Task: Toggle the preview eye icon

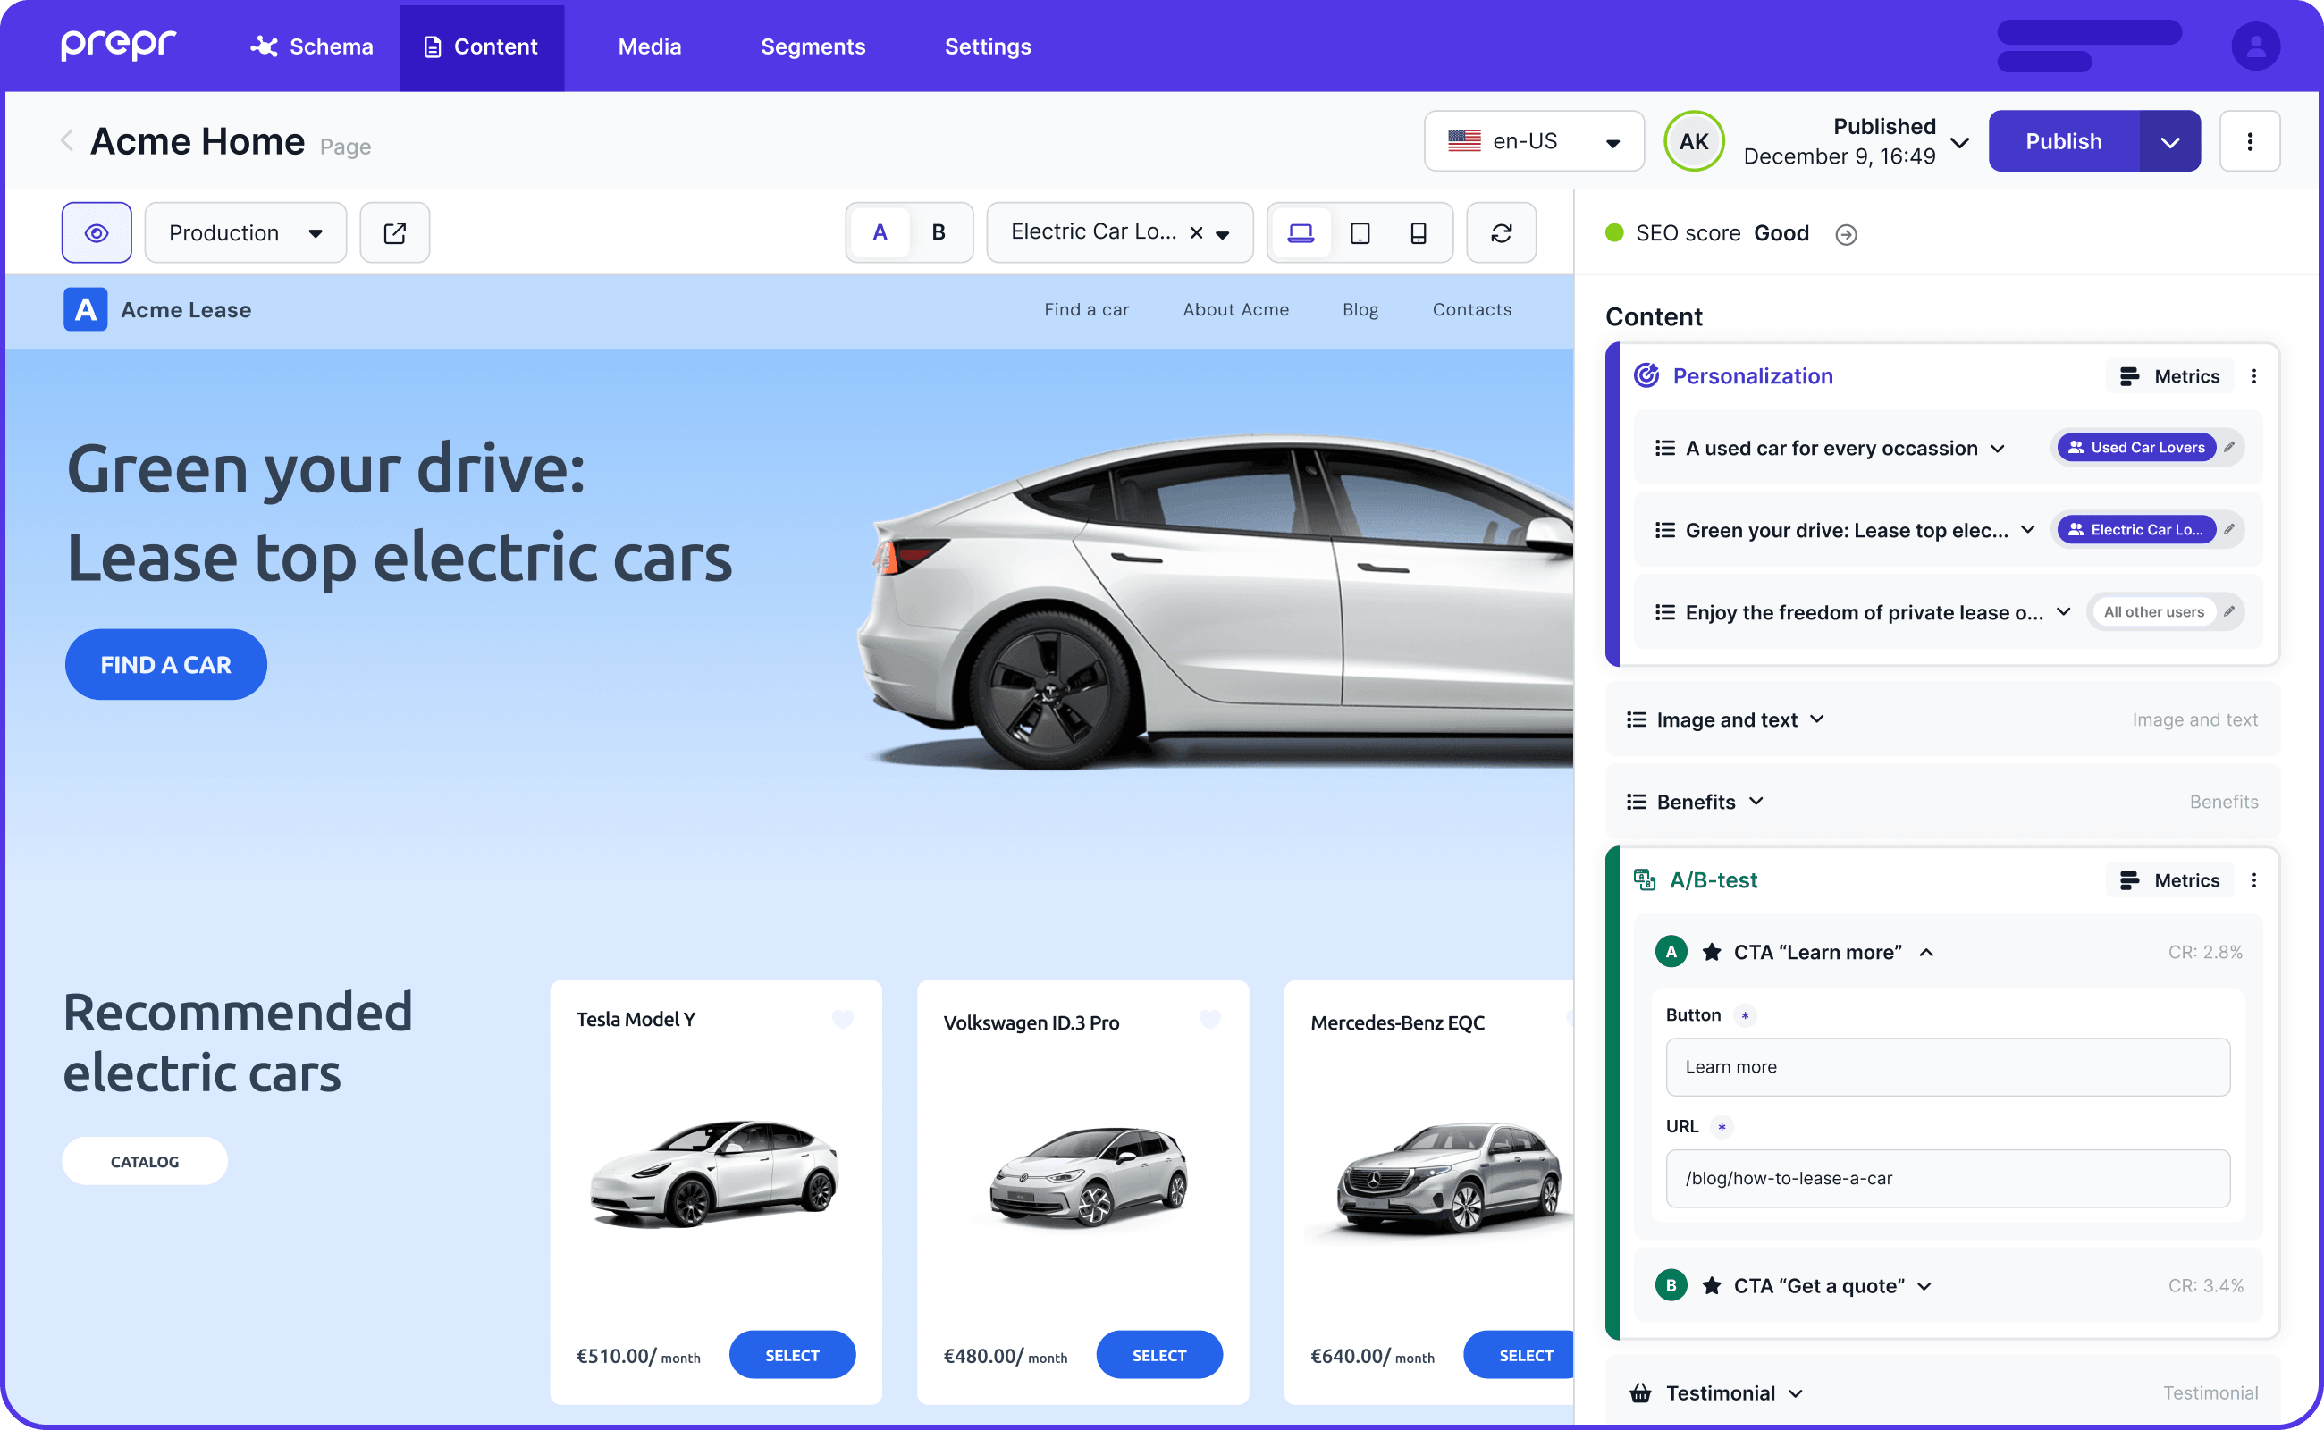Action: (x=97, y=232)
